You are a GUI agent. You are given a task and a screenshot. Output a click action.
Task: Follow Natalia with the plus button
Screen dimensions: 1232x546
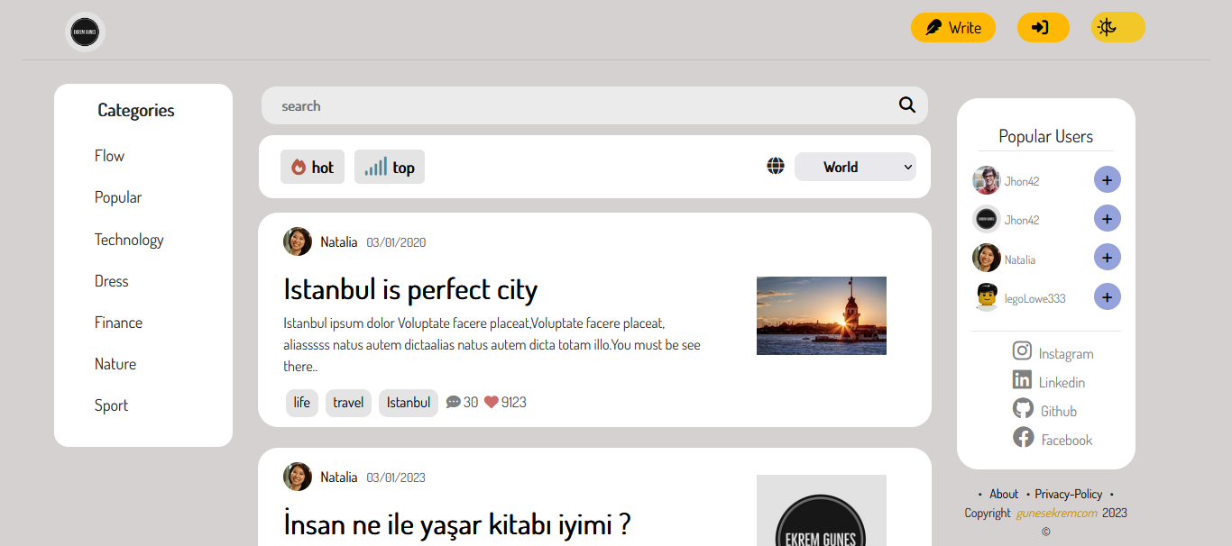click(1108, 257)
